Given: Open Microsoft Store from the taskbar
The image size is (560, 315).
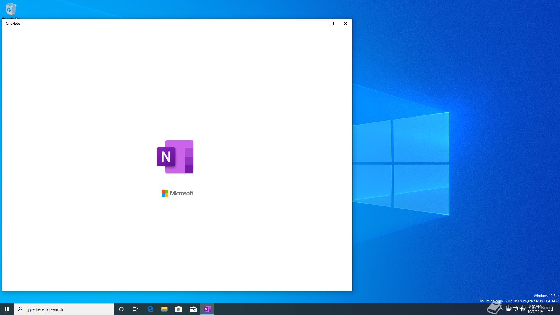Looking at the screenshot, I should point(178,309).
